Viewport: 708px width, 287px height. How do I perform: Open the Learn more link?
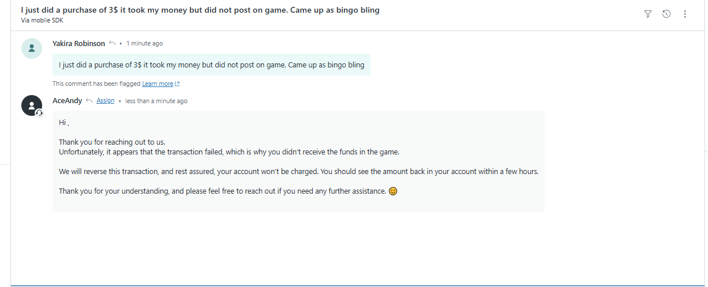158,84
